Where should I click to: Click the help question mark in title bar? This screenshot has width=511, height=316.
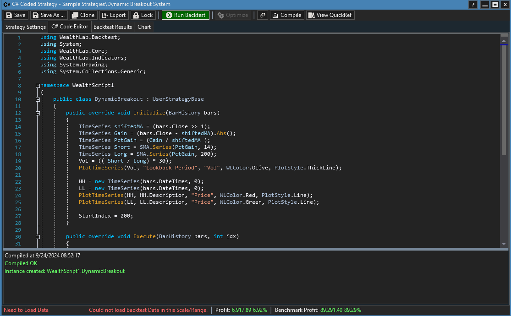click(x=473, y=5)
